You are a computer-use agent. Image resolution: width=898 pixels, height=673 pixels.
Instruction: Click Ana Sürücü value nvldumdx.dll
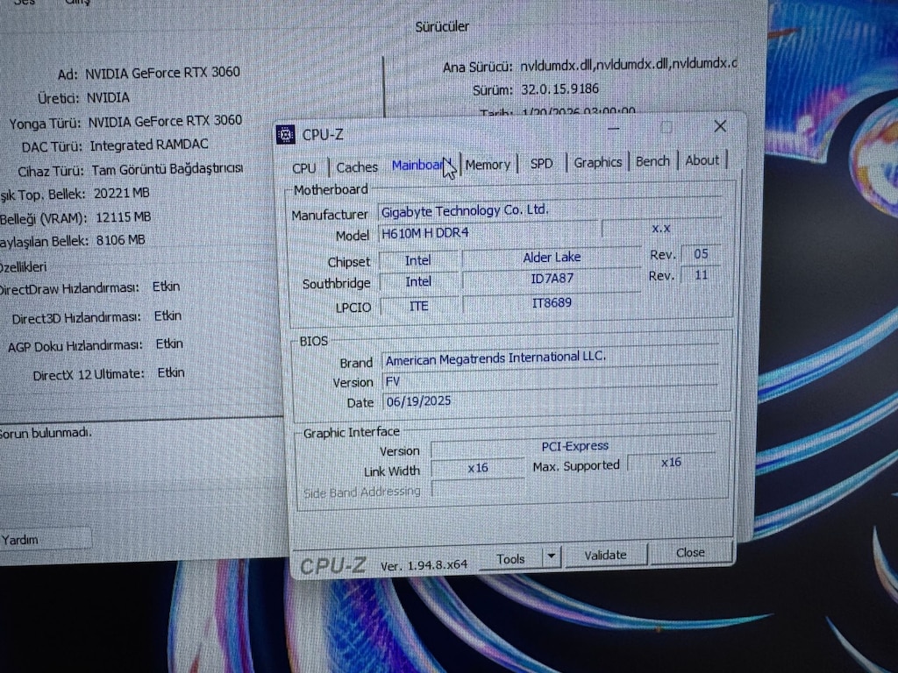click(628, 65)
